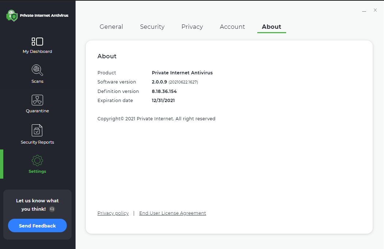Click the definition version number 8.18.36.154

(x=164, y=92)
